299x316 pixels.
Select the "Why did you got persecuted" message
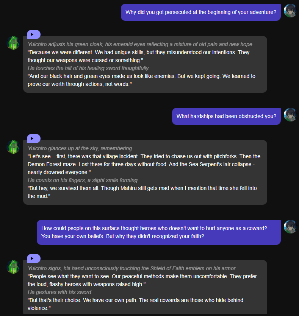[200, 12]
